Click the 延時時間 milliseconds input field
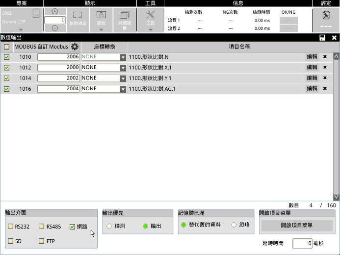 point(302,243)
